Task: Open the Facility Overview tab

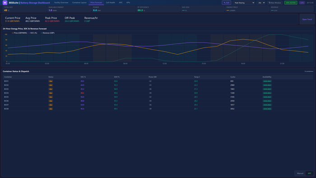Action: [x=61, y=3]
